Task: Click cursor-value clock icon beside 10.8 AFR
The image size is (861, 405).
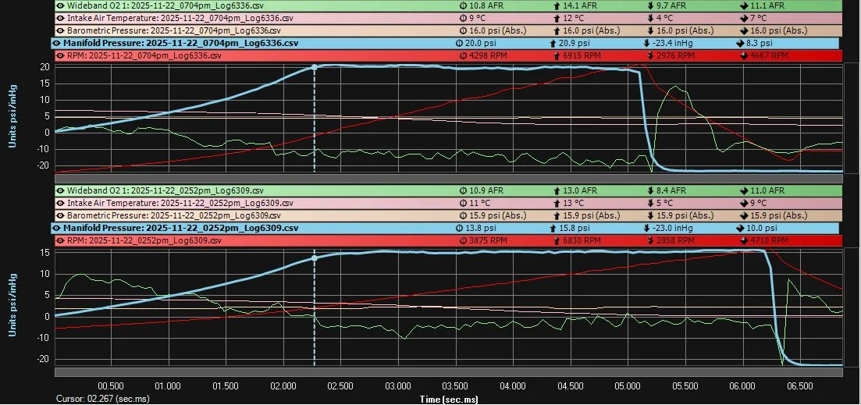Action: coord(461,5)
